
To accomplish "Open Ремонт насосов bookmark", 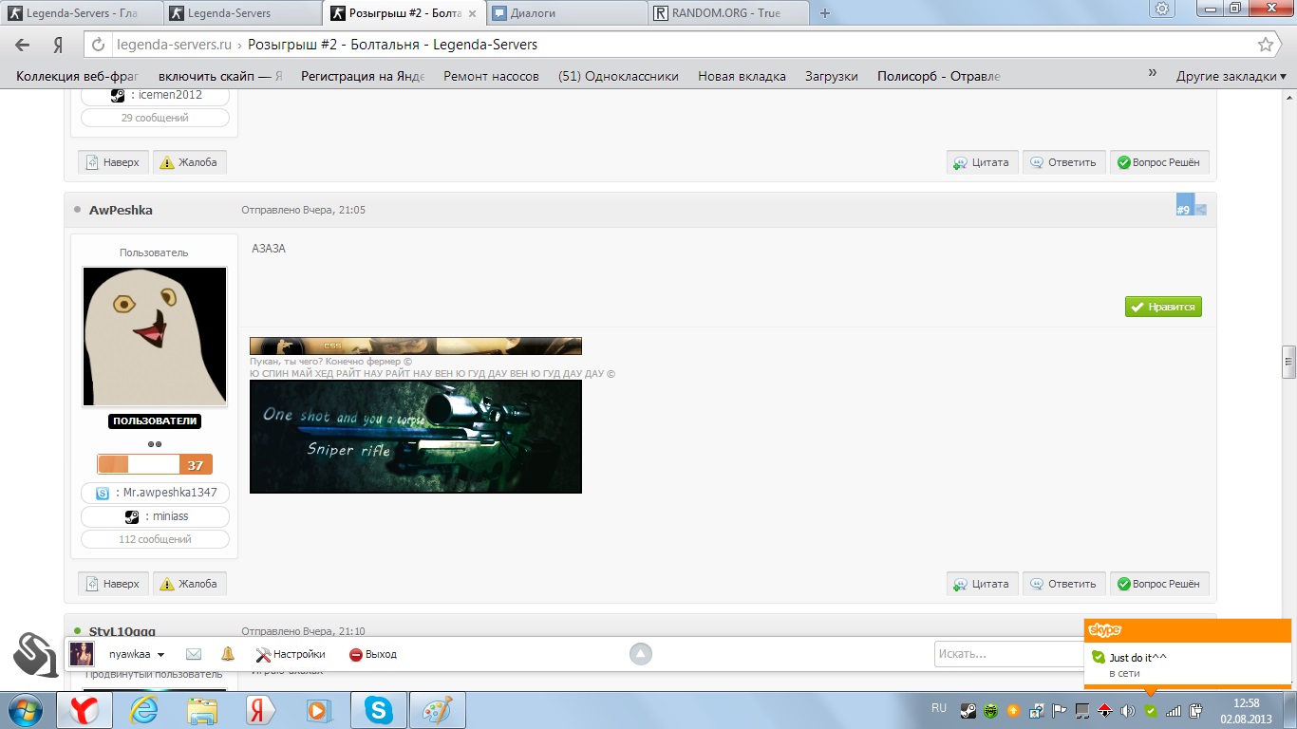I will tap(491, 76).
